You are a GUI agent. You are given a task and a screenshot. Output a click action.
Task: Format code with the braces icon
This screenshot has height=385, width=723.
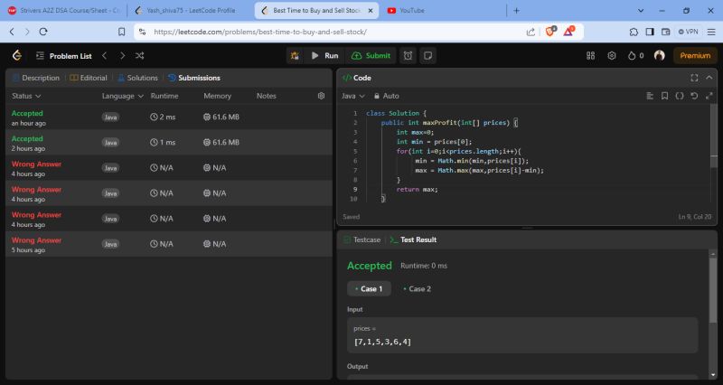point(679,95)
